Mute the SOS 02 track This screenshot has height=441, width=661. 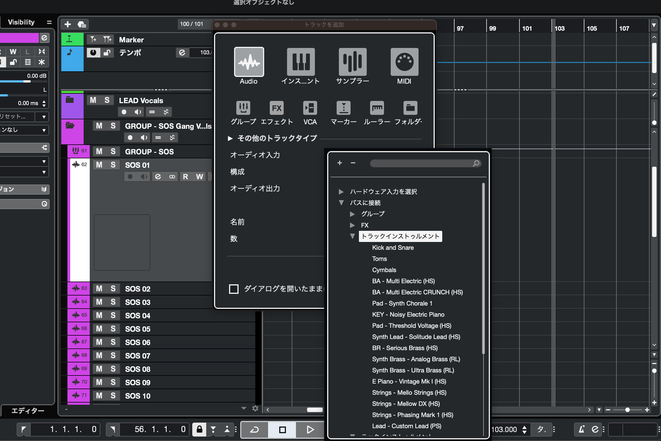tap(99, 289)
